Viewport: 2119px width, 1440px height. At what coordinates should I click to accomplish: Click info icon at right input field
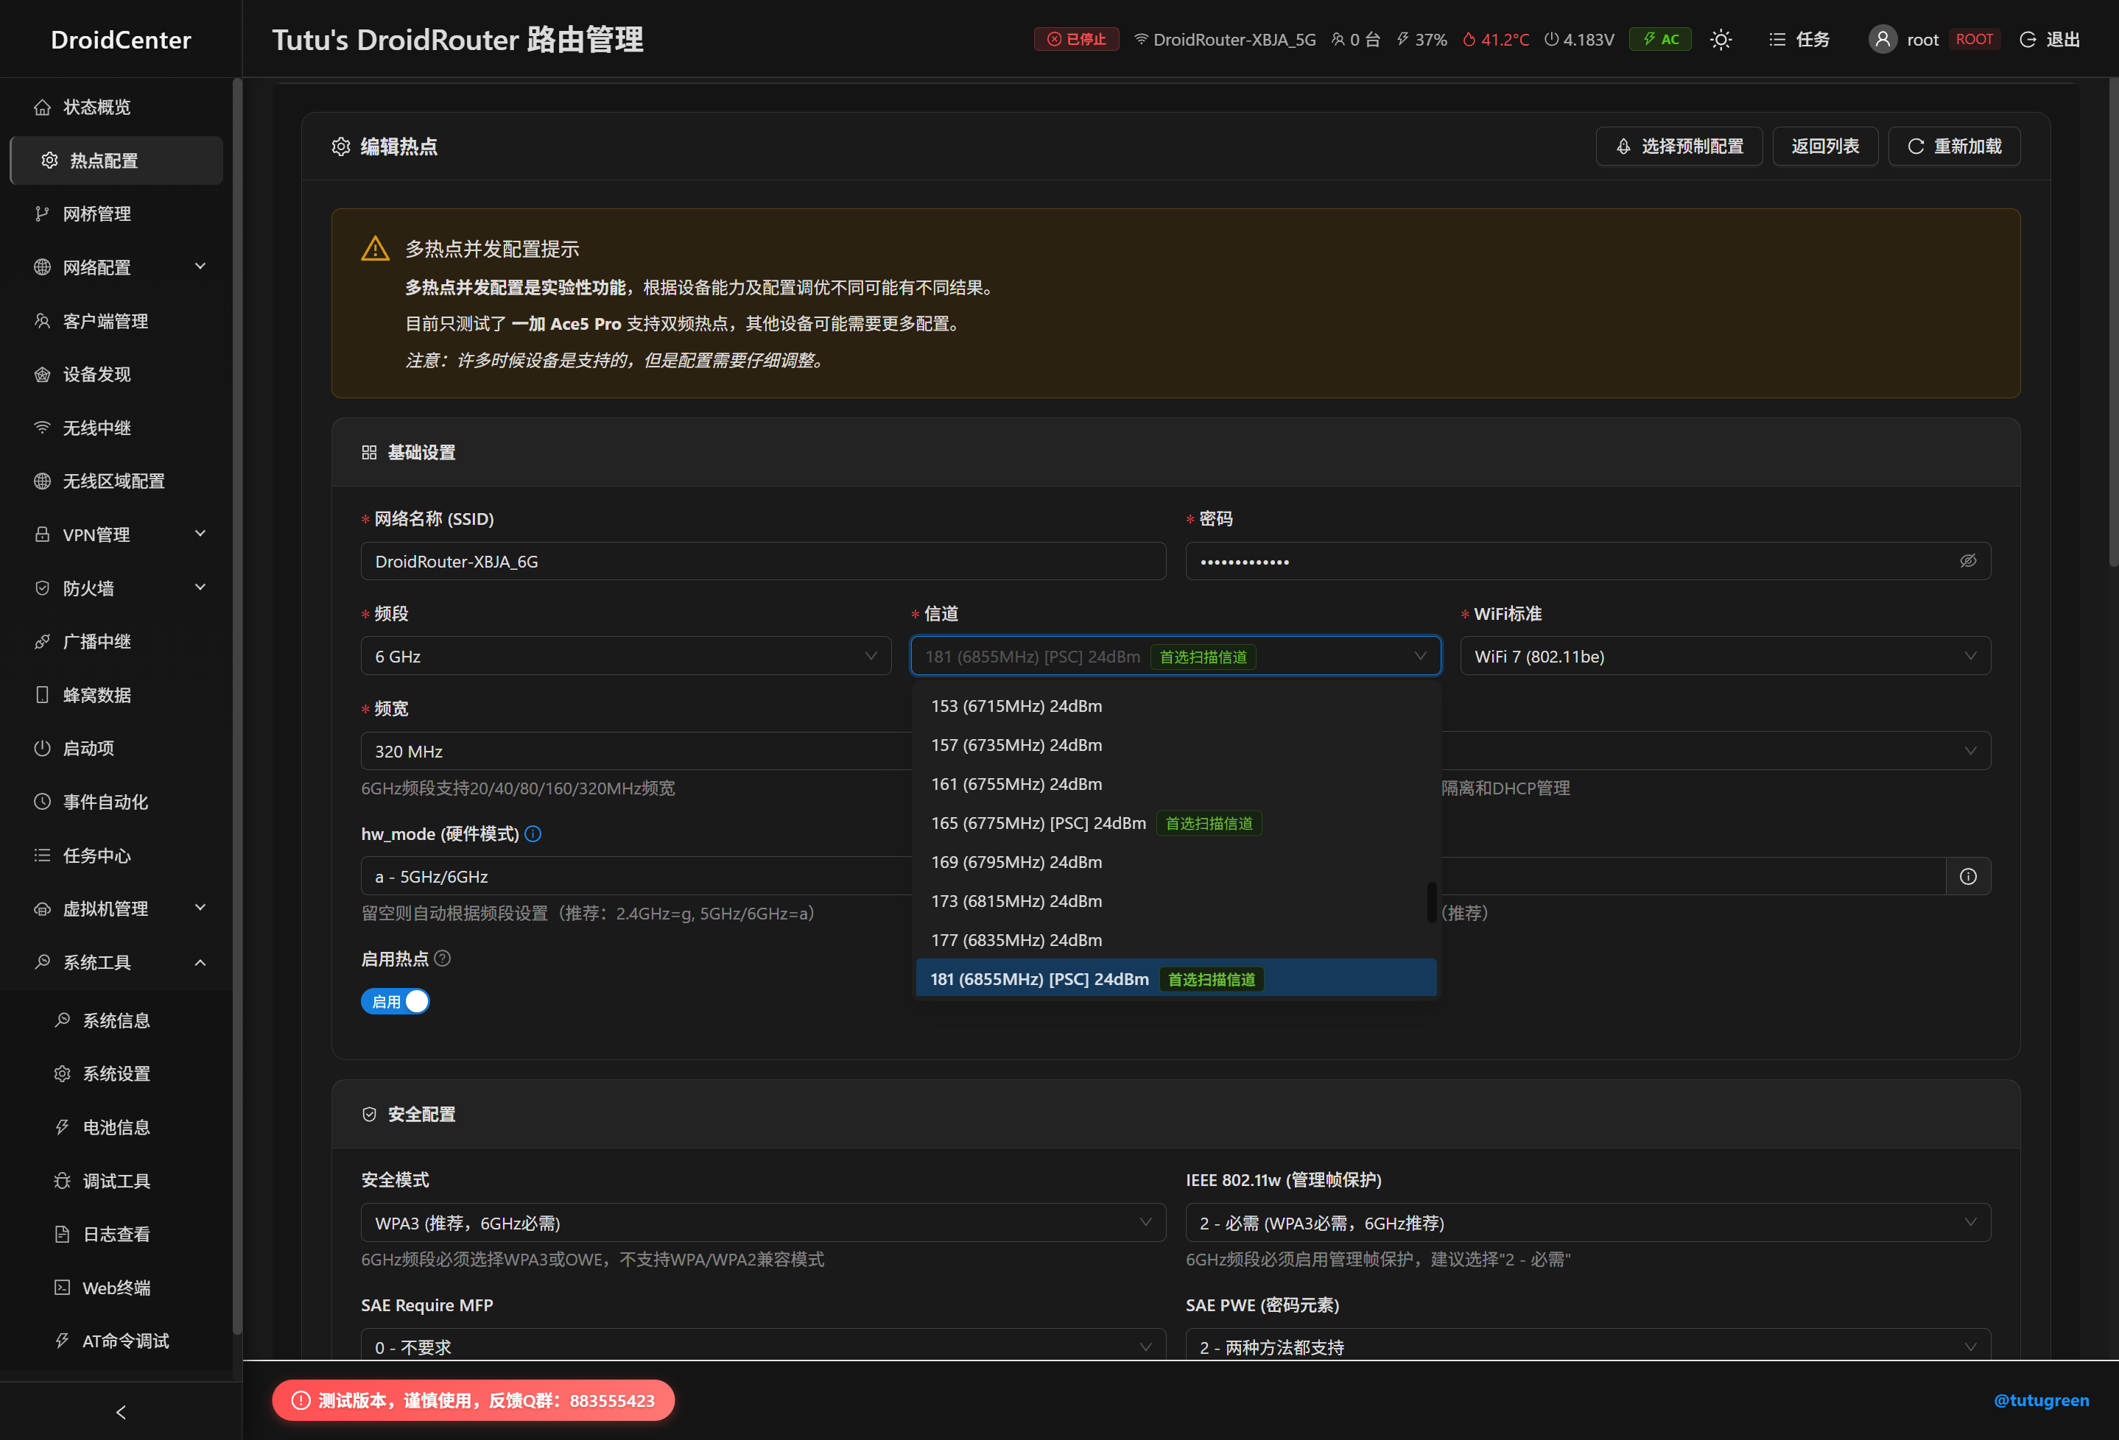pos(1968,876)
